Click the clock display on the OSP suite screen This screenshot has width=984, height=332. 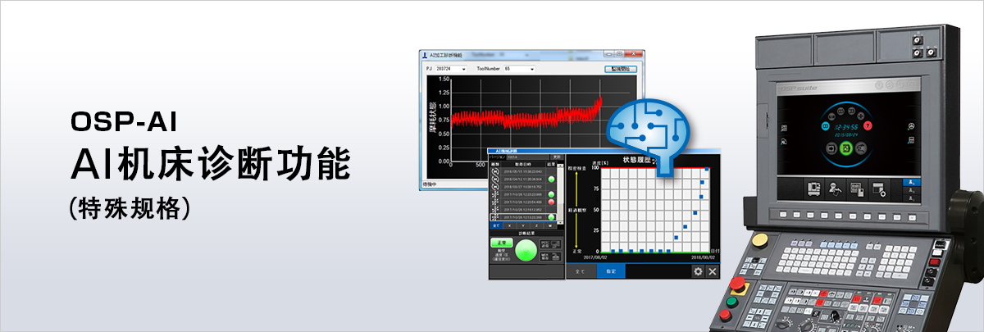pos(846,125)
